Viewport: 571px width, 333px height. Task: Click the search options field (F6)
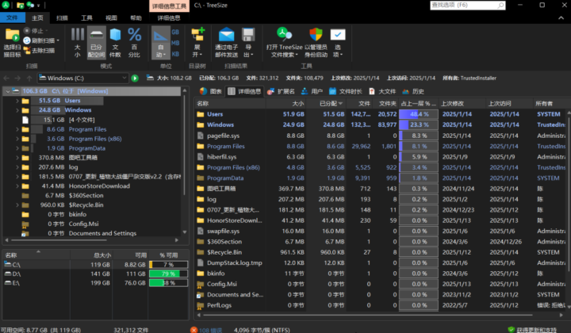[x=468, y=5]
